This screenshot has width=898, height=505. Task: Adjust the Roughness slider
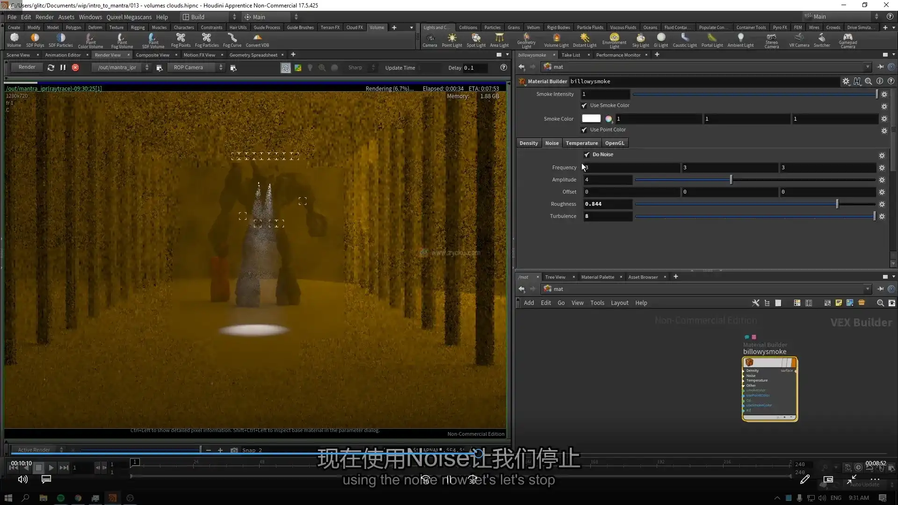[x=837, y=204]
